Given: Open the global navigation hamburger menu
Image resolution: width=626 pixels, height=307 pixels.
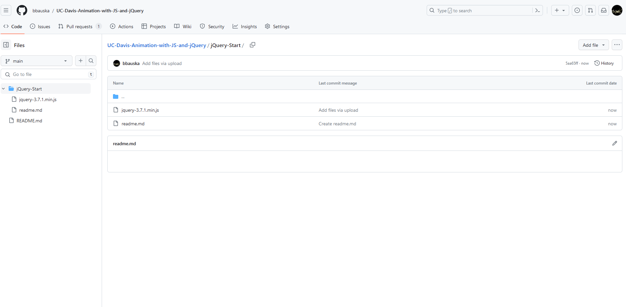Looking at the screenshot, I should click(6, 10).
